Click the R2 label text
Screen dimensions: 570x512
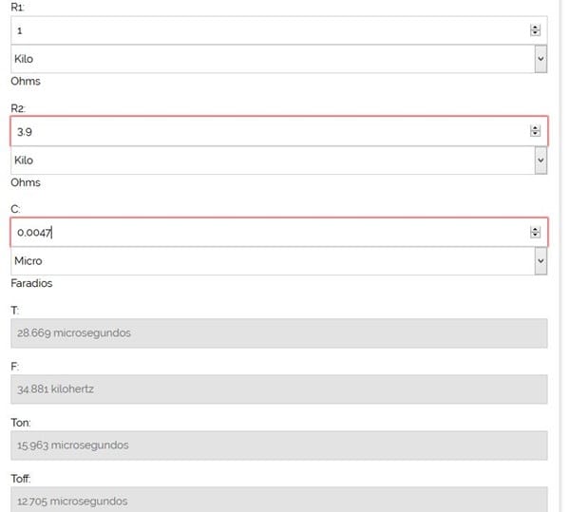click(17, 107)
